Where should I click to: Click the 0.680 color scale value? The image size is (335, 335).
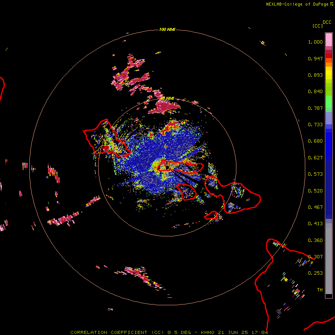pos(315,141)
